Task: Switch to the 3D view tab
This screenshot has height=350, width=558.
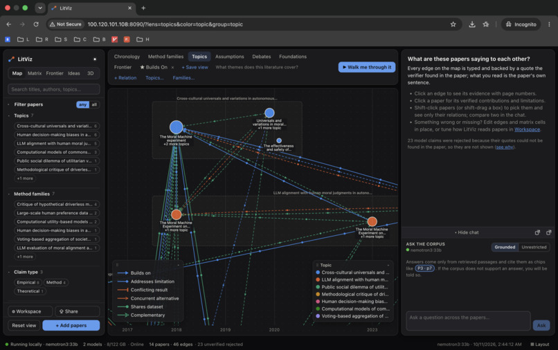Action: tap(91, 73)
